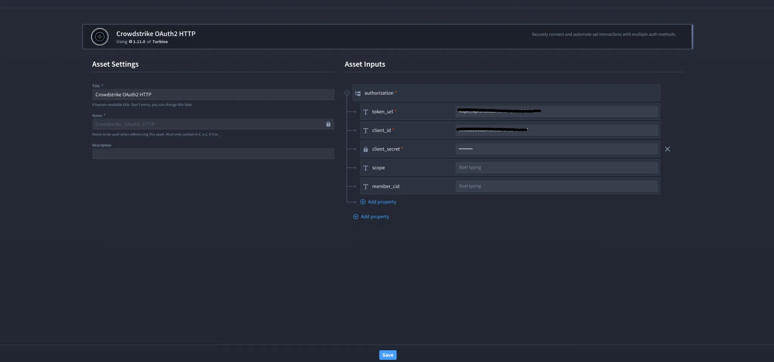Click the text type icon beside member_cid
This screenshot has width=774, height=362.
pyautogui.click(x=365, y=186)
